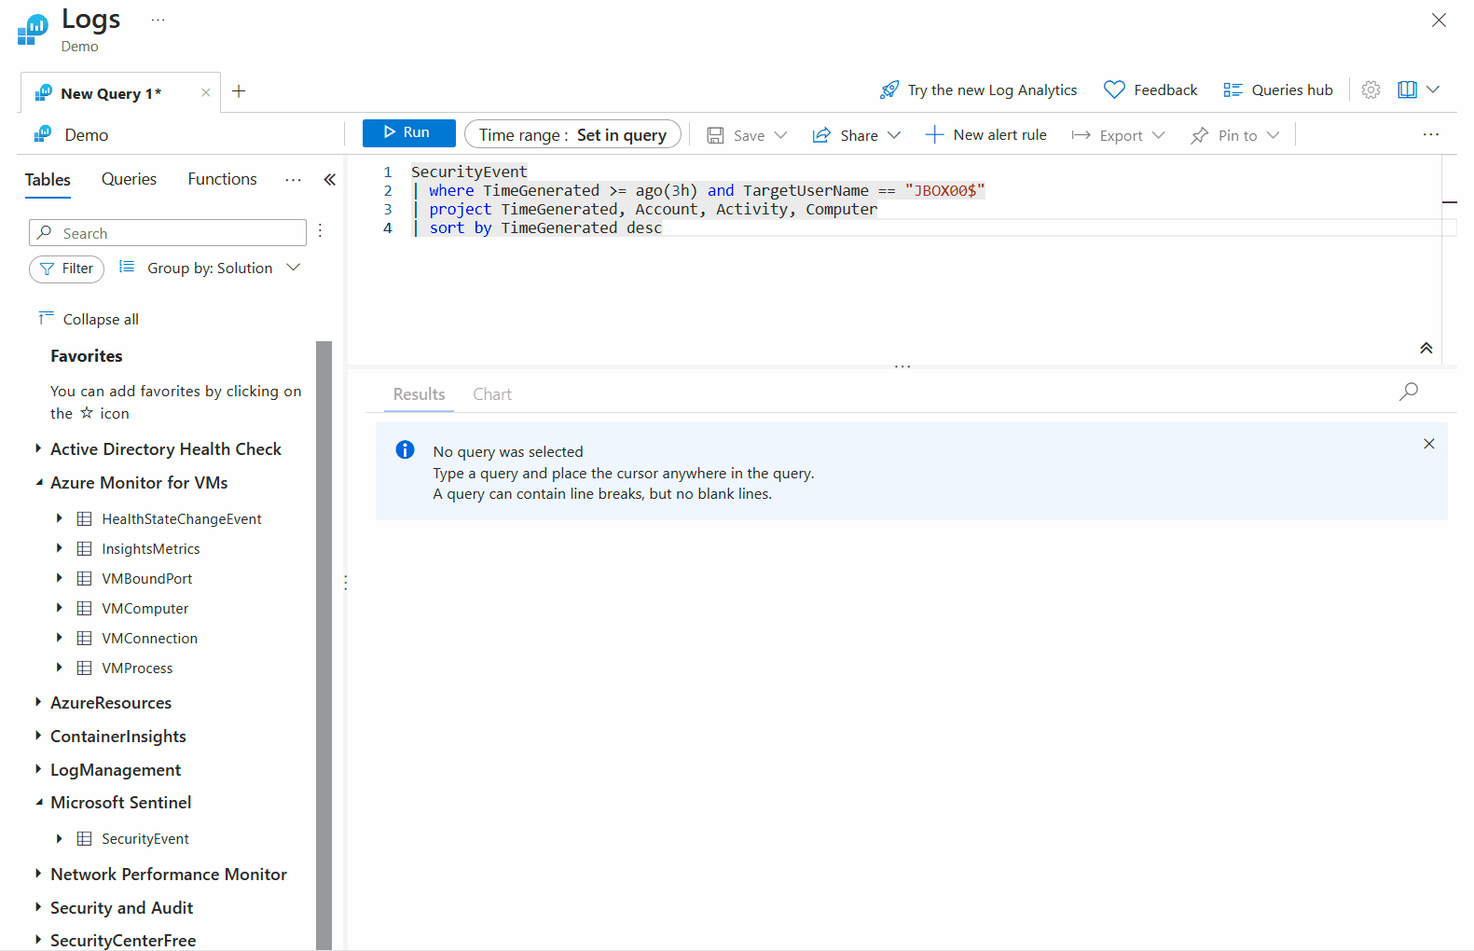Select the InsightsMetrics table
Image resolution: width=1474 pixels, height=951 pixels.
coord(150,549)
